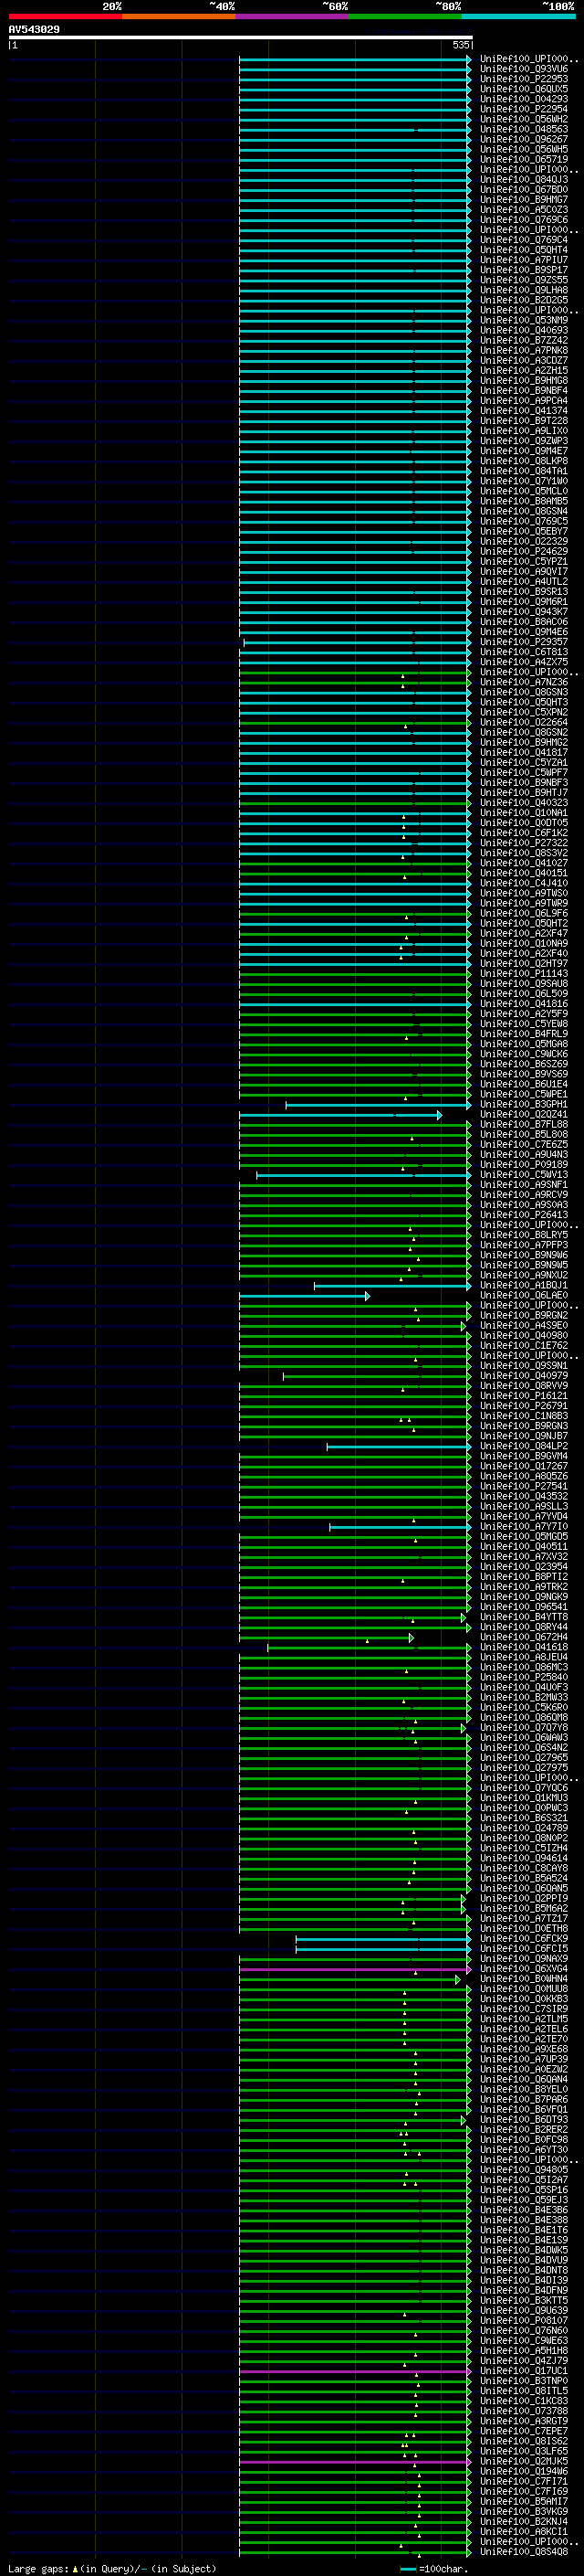The height and width of the screenshot is (2576, 584).
Task: Select hit label UniRef100_P26413
Action: click(524, 1215)
